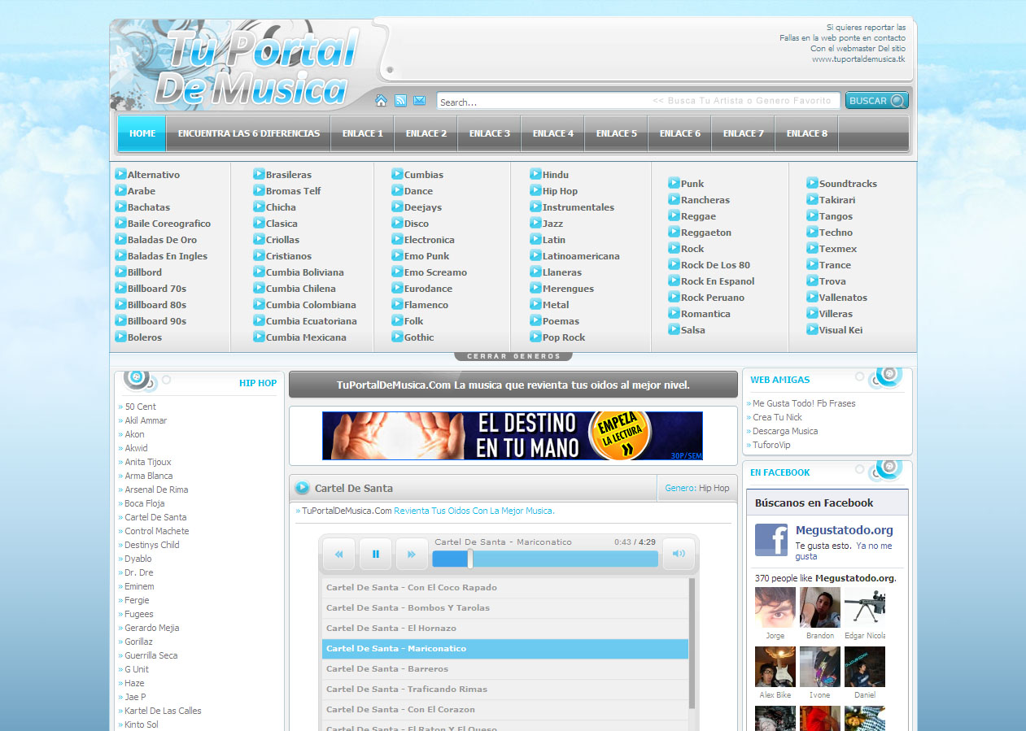Click the play icon beside Boleros

click(120, 337)
